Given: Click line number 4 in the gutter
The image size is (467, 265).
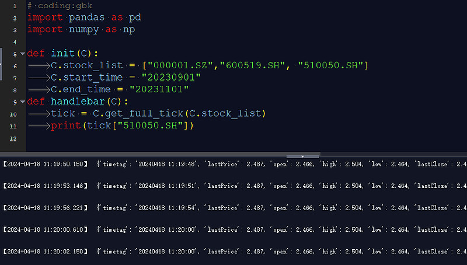Looking at the screenshot, I should 14,42.
